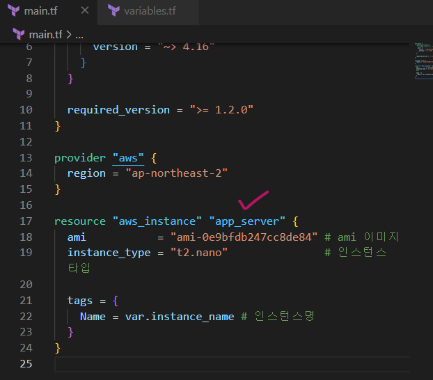Screen dimensions: 433x380
Task: Click the required_version setting on line 10
Action: [x=118, y=110]
